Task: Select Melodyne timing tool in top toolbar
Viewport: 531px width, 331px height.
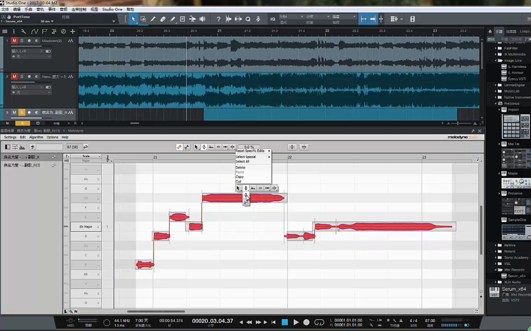Action: tap(226, 147)
